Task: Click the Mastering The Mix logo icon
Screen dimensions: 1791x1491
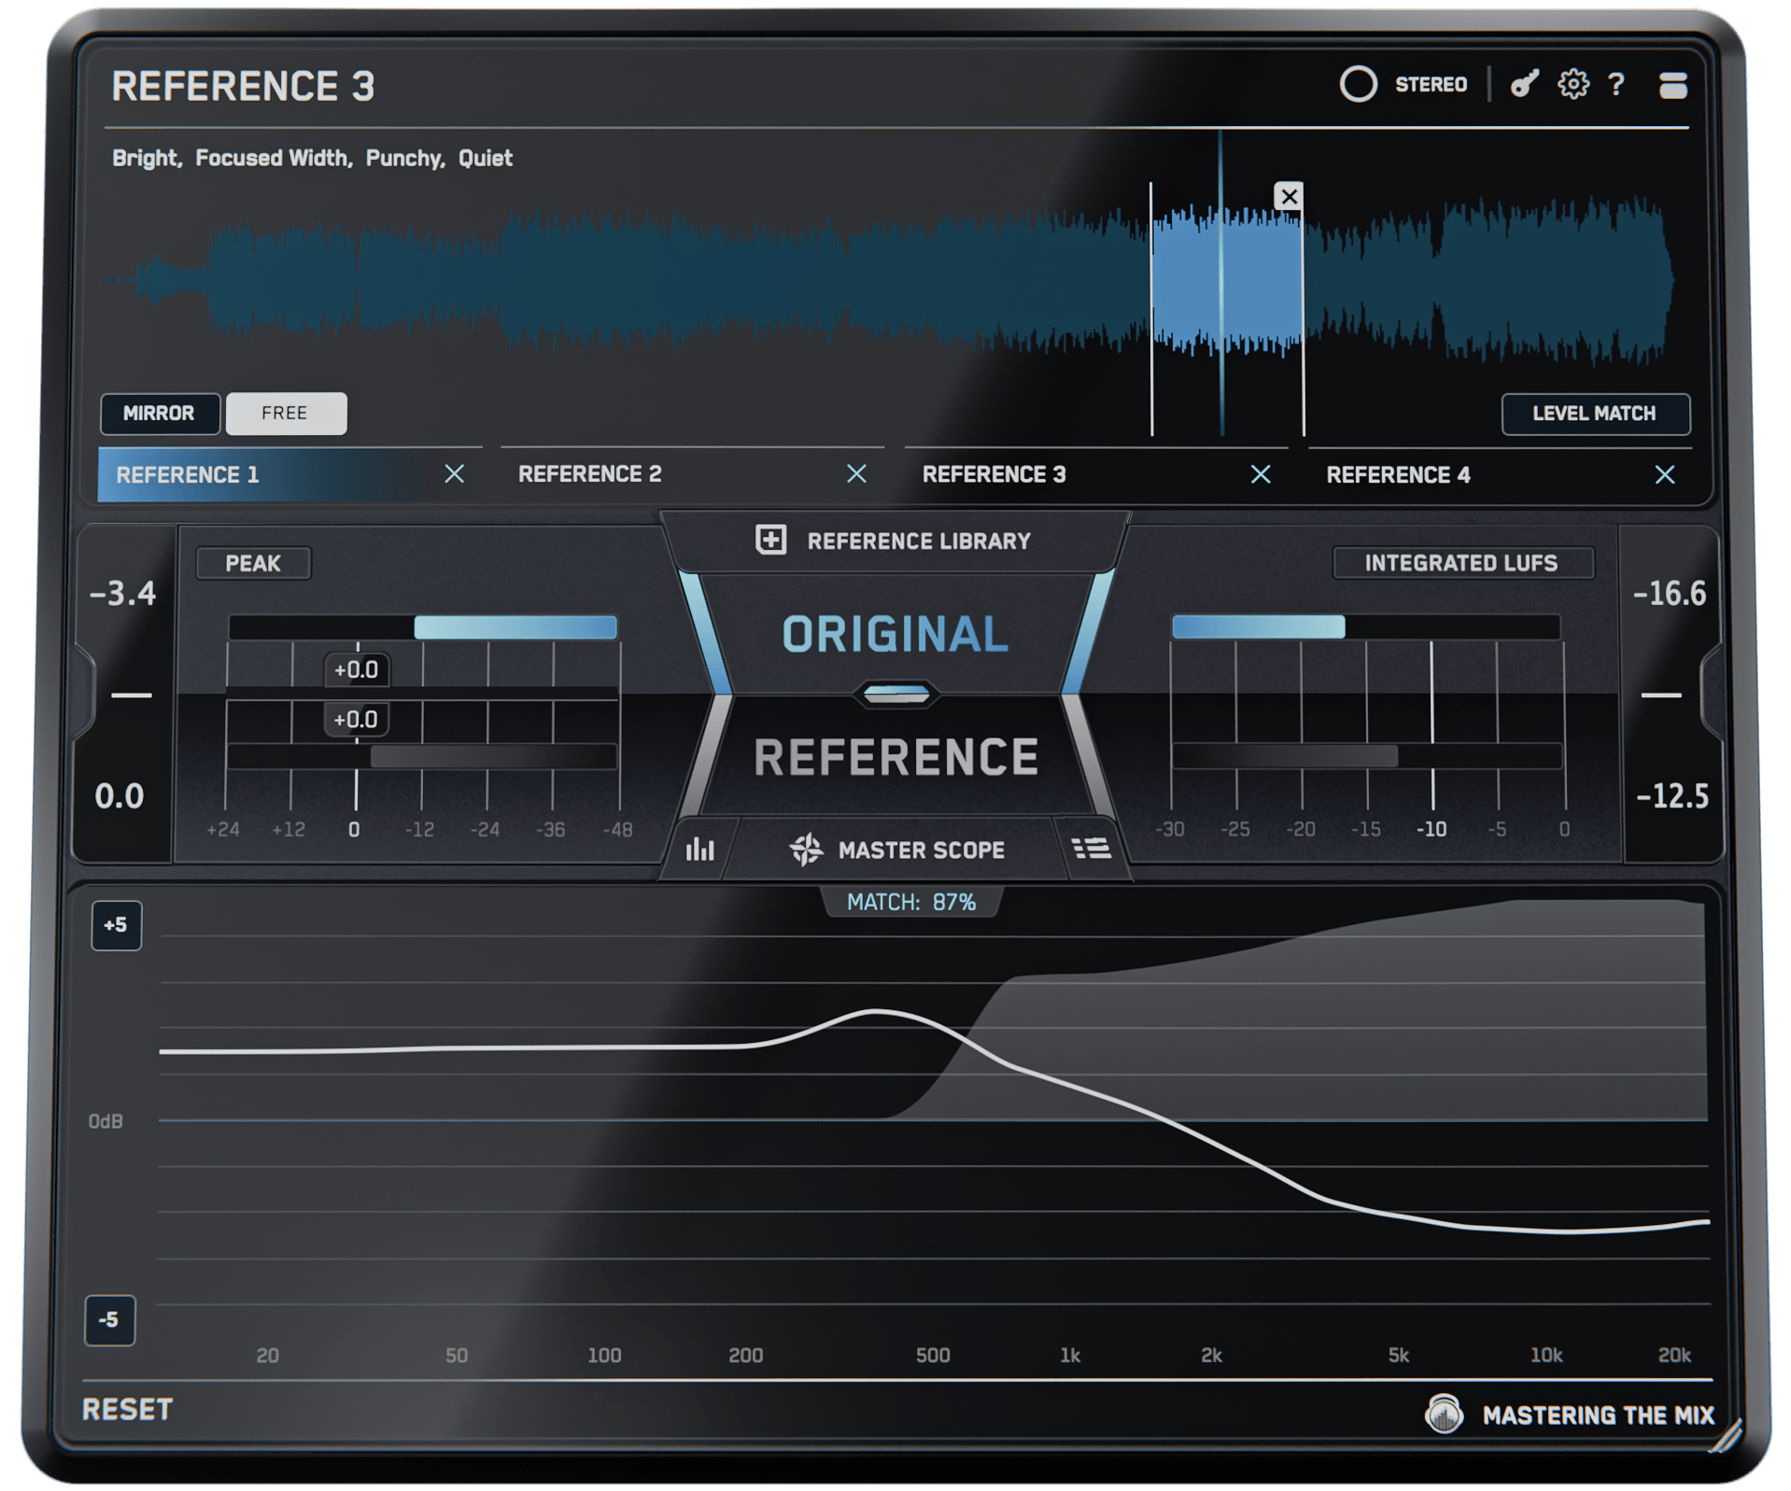Action: [1444, 1414]
